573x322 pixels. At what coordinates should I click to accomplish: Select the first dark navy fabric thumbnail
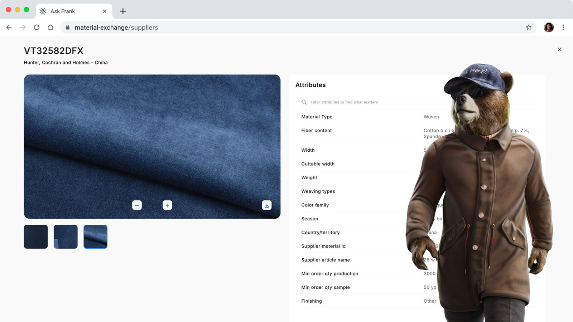[36, 236]
